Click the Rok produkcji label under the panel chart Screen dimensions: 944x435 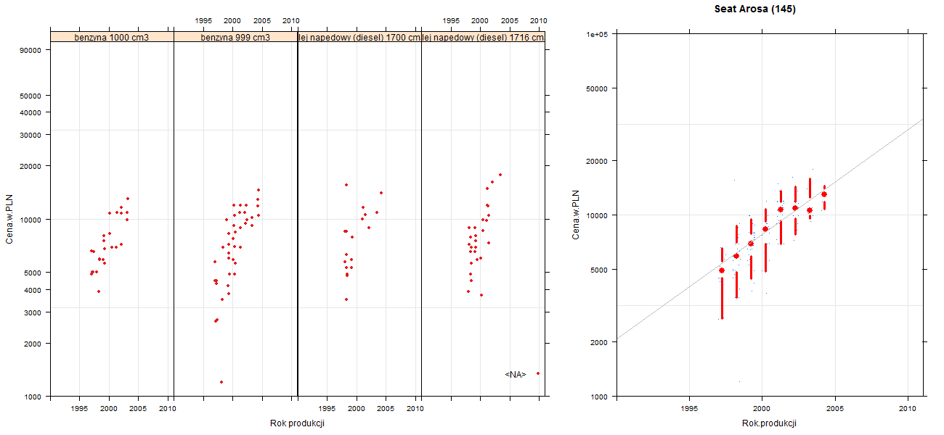coord(297,423)
